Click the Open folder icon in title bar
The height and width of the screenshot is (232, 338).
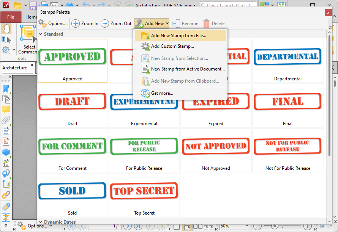[18, 5]
